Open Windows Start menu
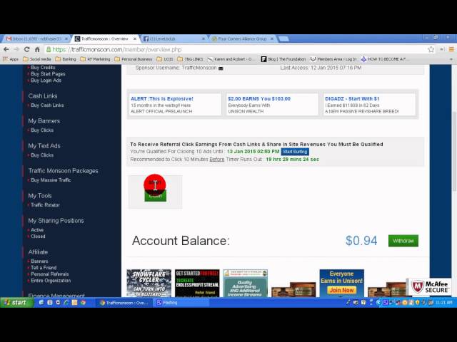 click(x=16, y=303)
